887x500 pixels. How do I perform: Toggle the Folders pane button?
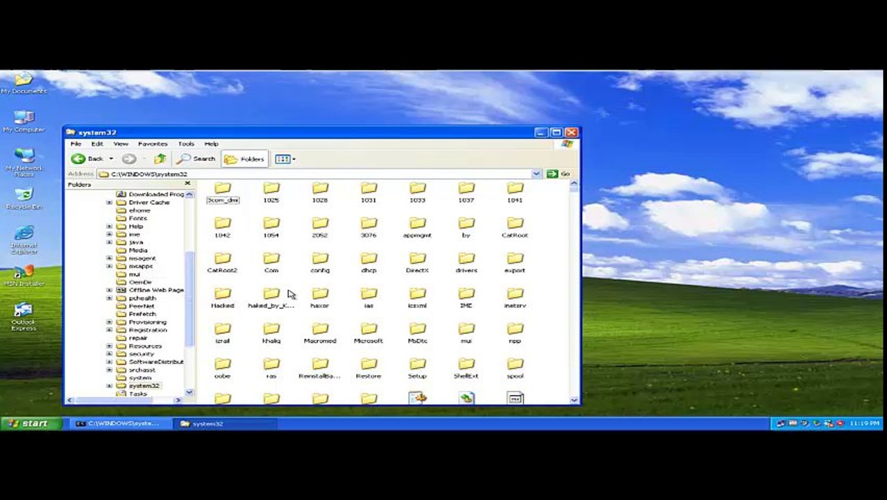click(244, 159)
